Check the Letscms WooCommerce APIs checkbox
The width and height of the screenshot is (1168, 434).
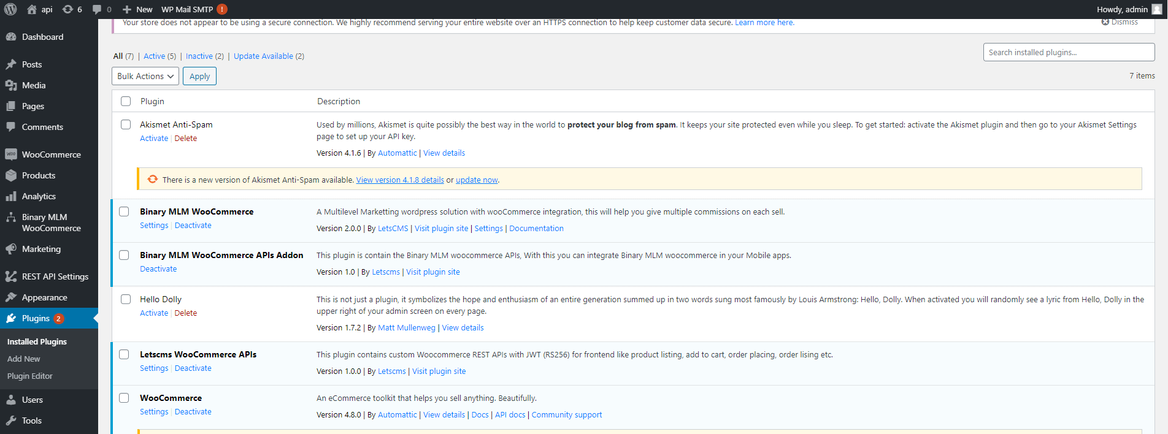(124, 354)
